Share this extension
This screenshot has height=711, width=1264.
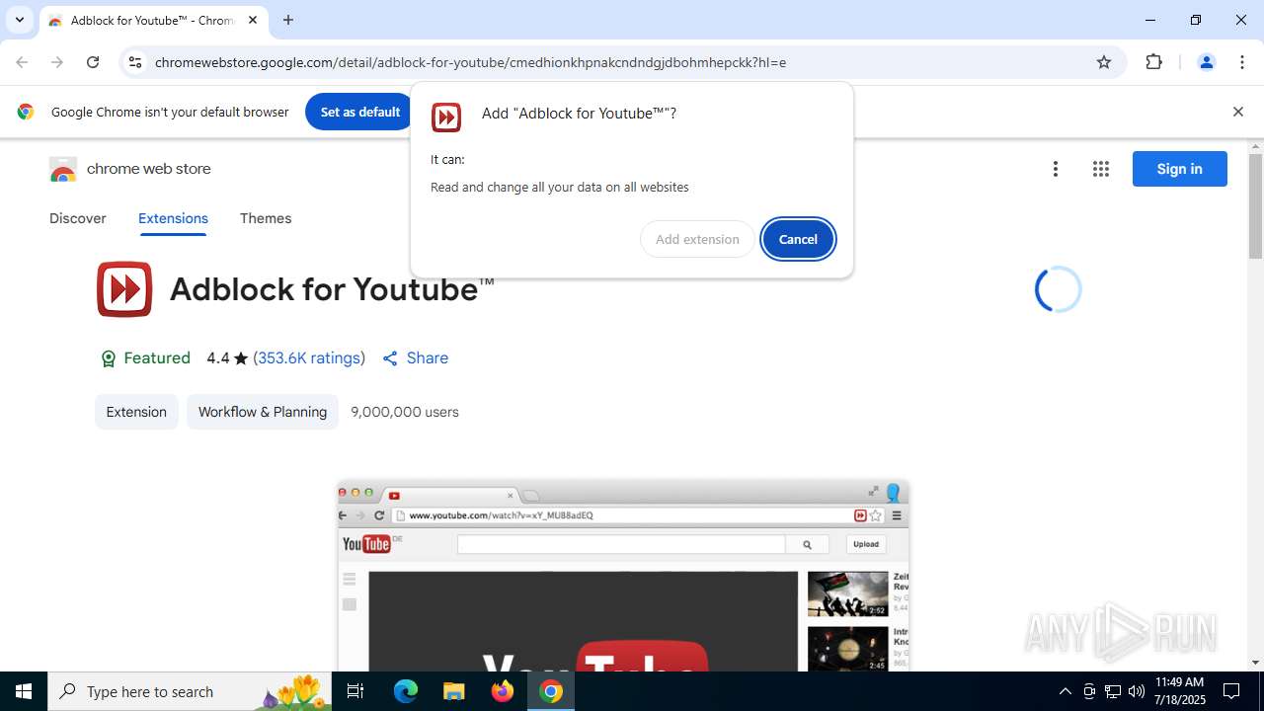pos(415,358)
